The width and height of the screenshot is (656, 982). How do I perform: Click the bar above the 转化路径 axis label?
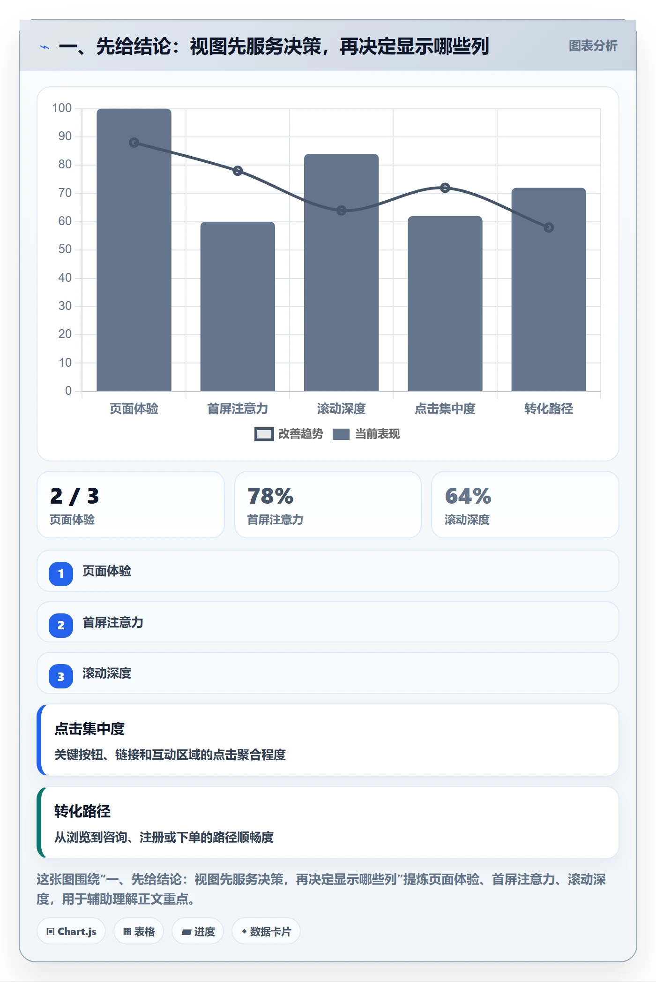pyautogui.click(x=549, y=290)
